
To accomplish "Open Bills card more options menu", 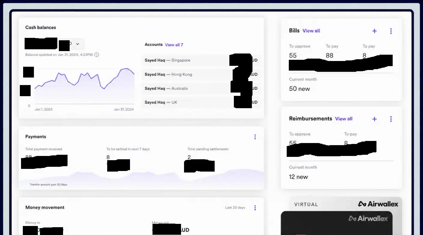I will tap(391, 31).
